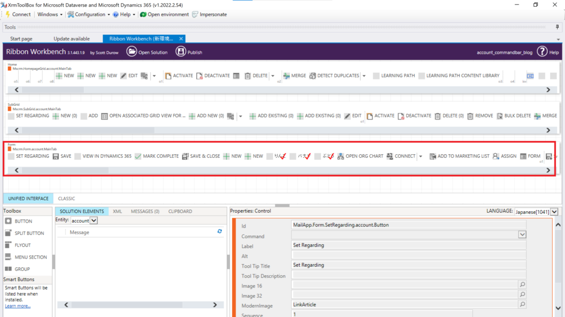This screenshot has height=317, width=565.
Task: Click the Learn more link
Action: [x=18, y=306]
